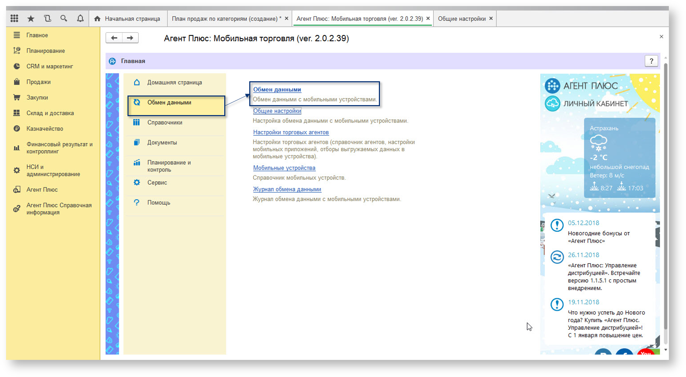Click the НСИ и администрирование gear icon
Screen dimensions: 686x377
click(16, 170)
